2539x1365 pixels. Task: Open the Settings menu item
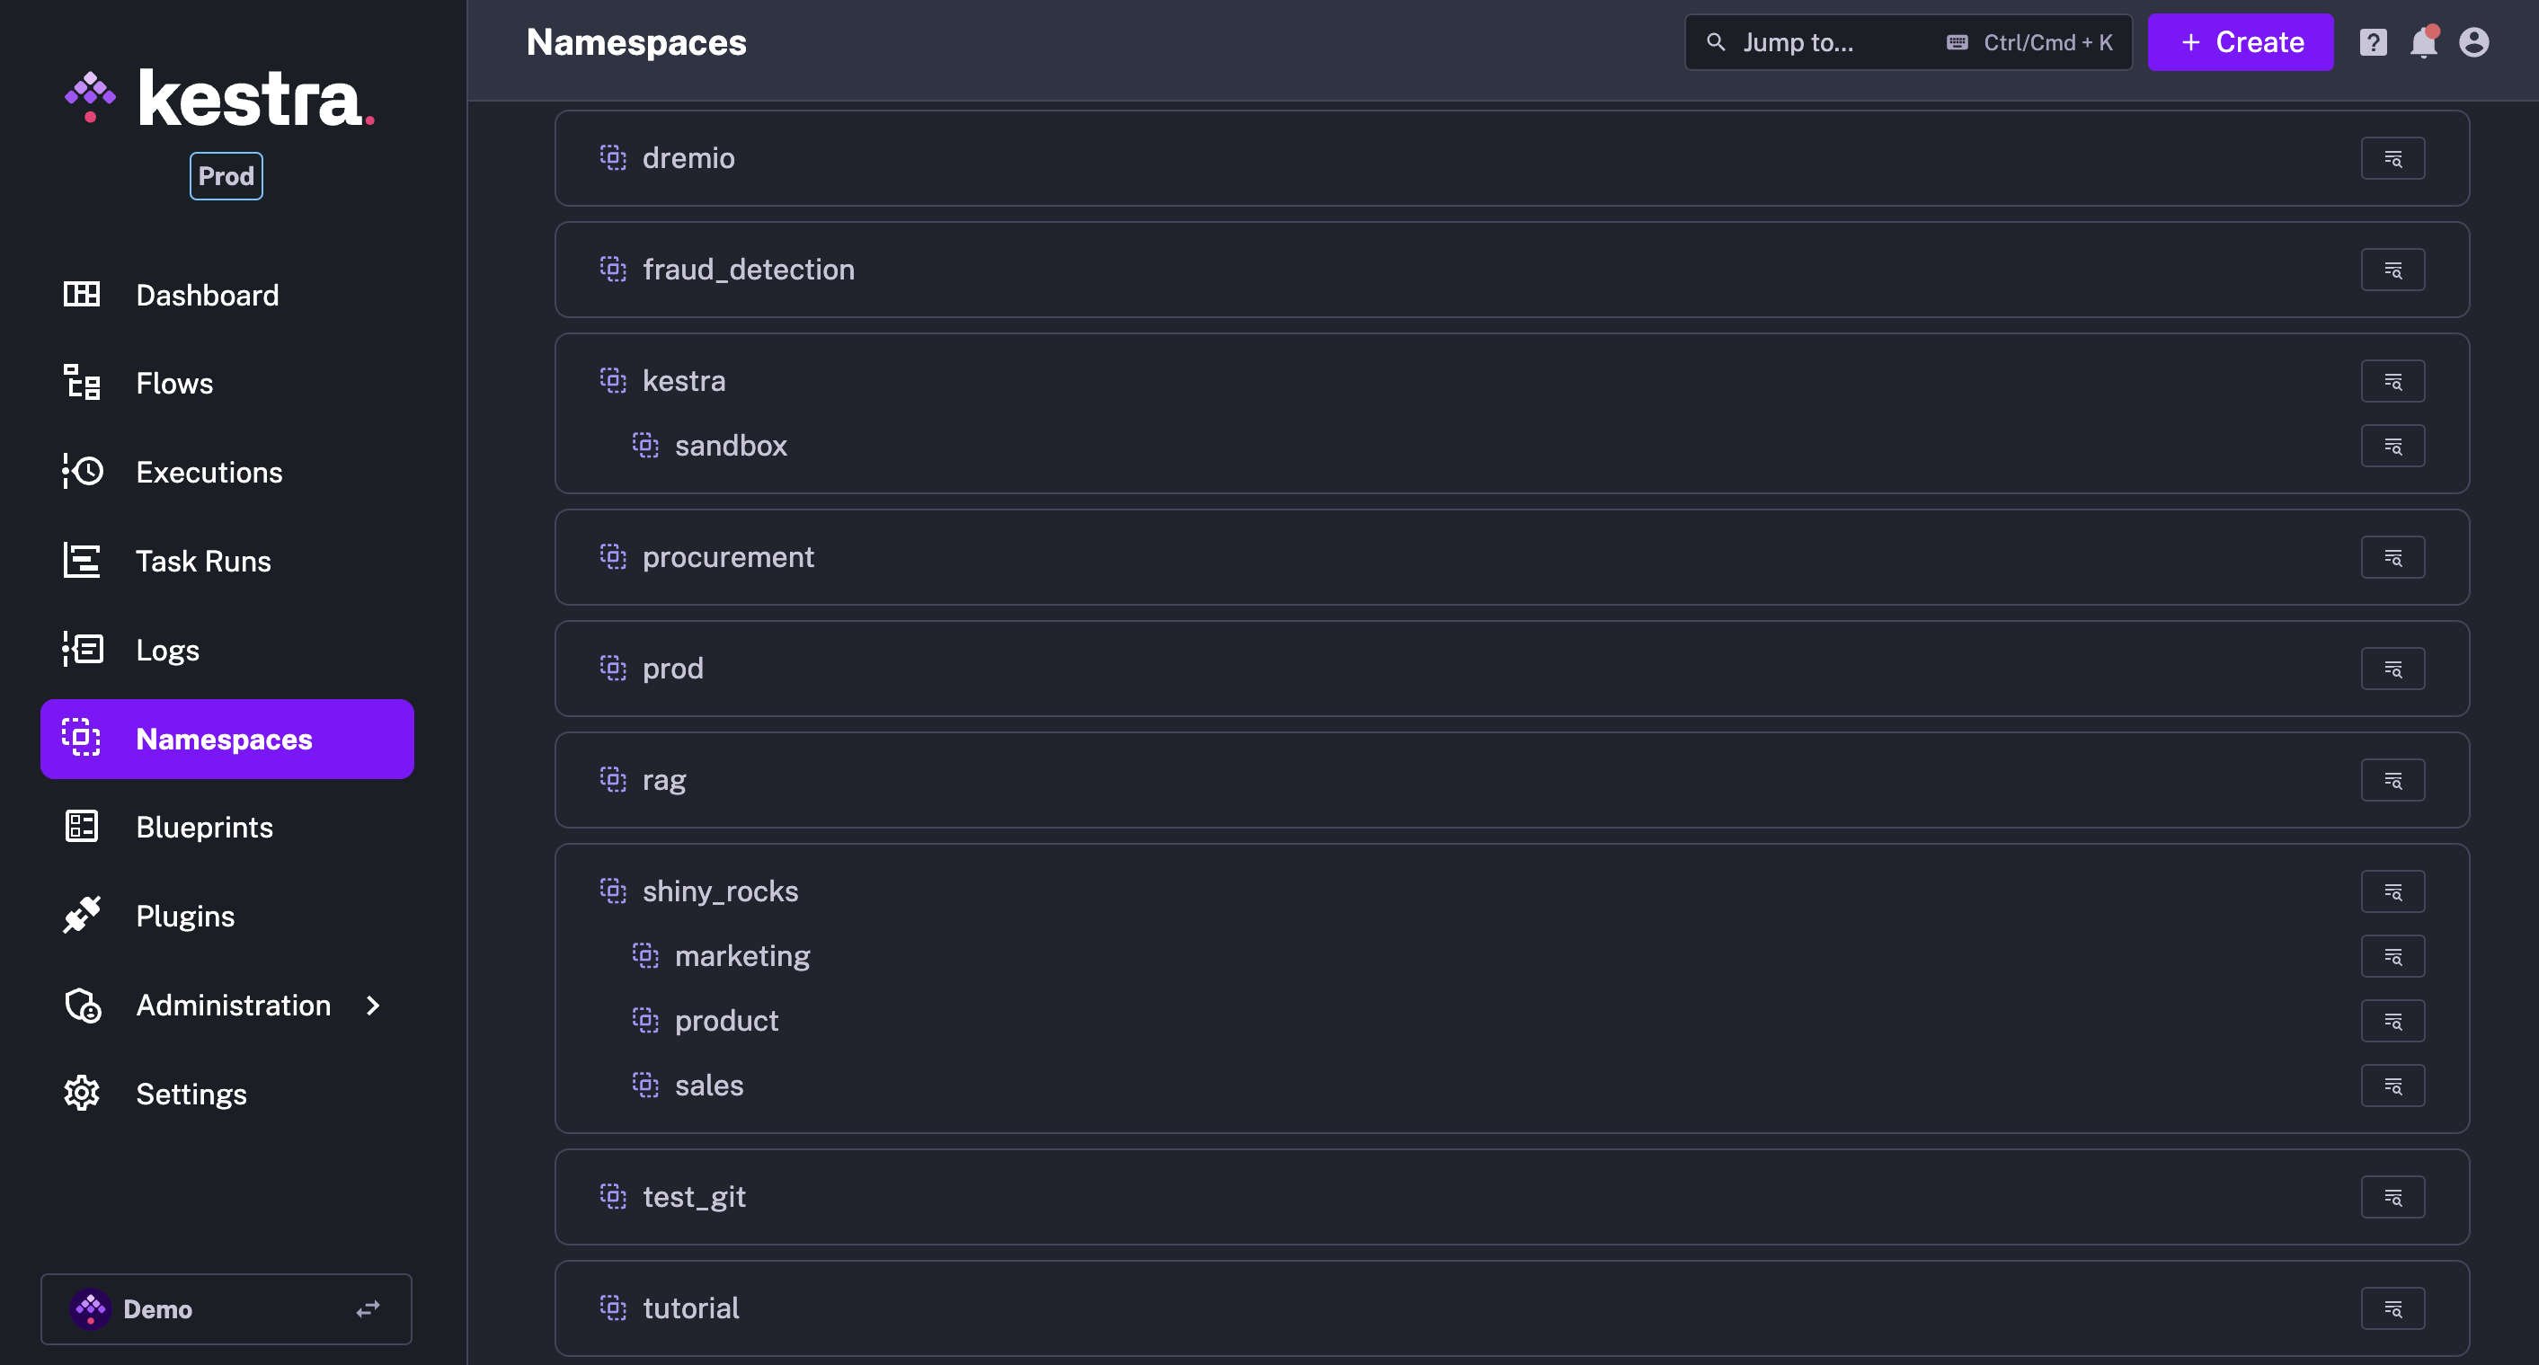click(191, 1094)
